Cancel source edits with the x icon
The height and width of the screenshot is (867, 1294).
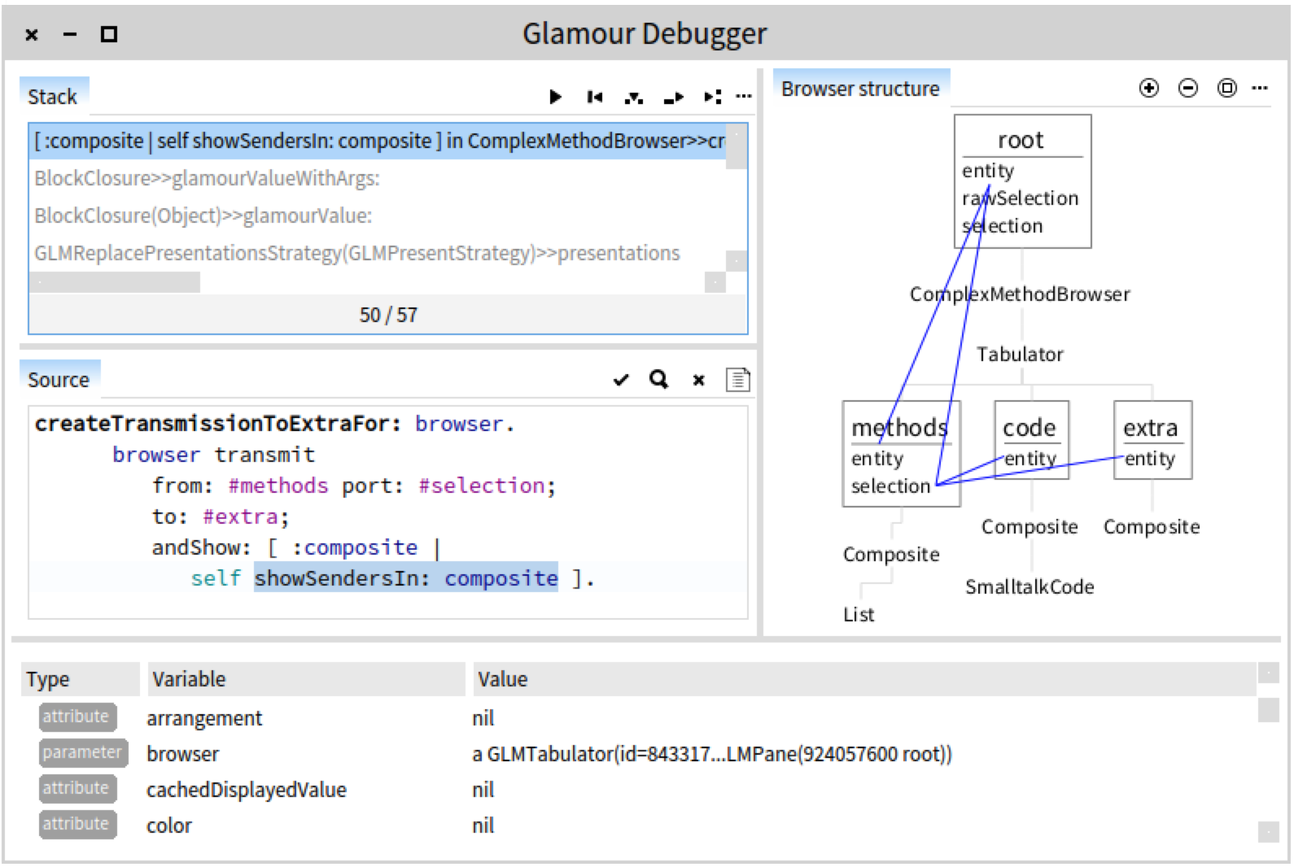pos(698,380)
